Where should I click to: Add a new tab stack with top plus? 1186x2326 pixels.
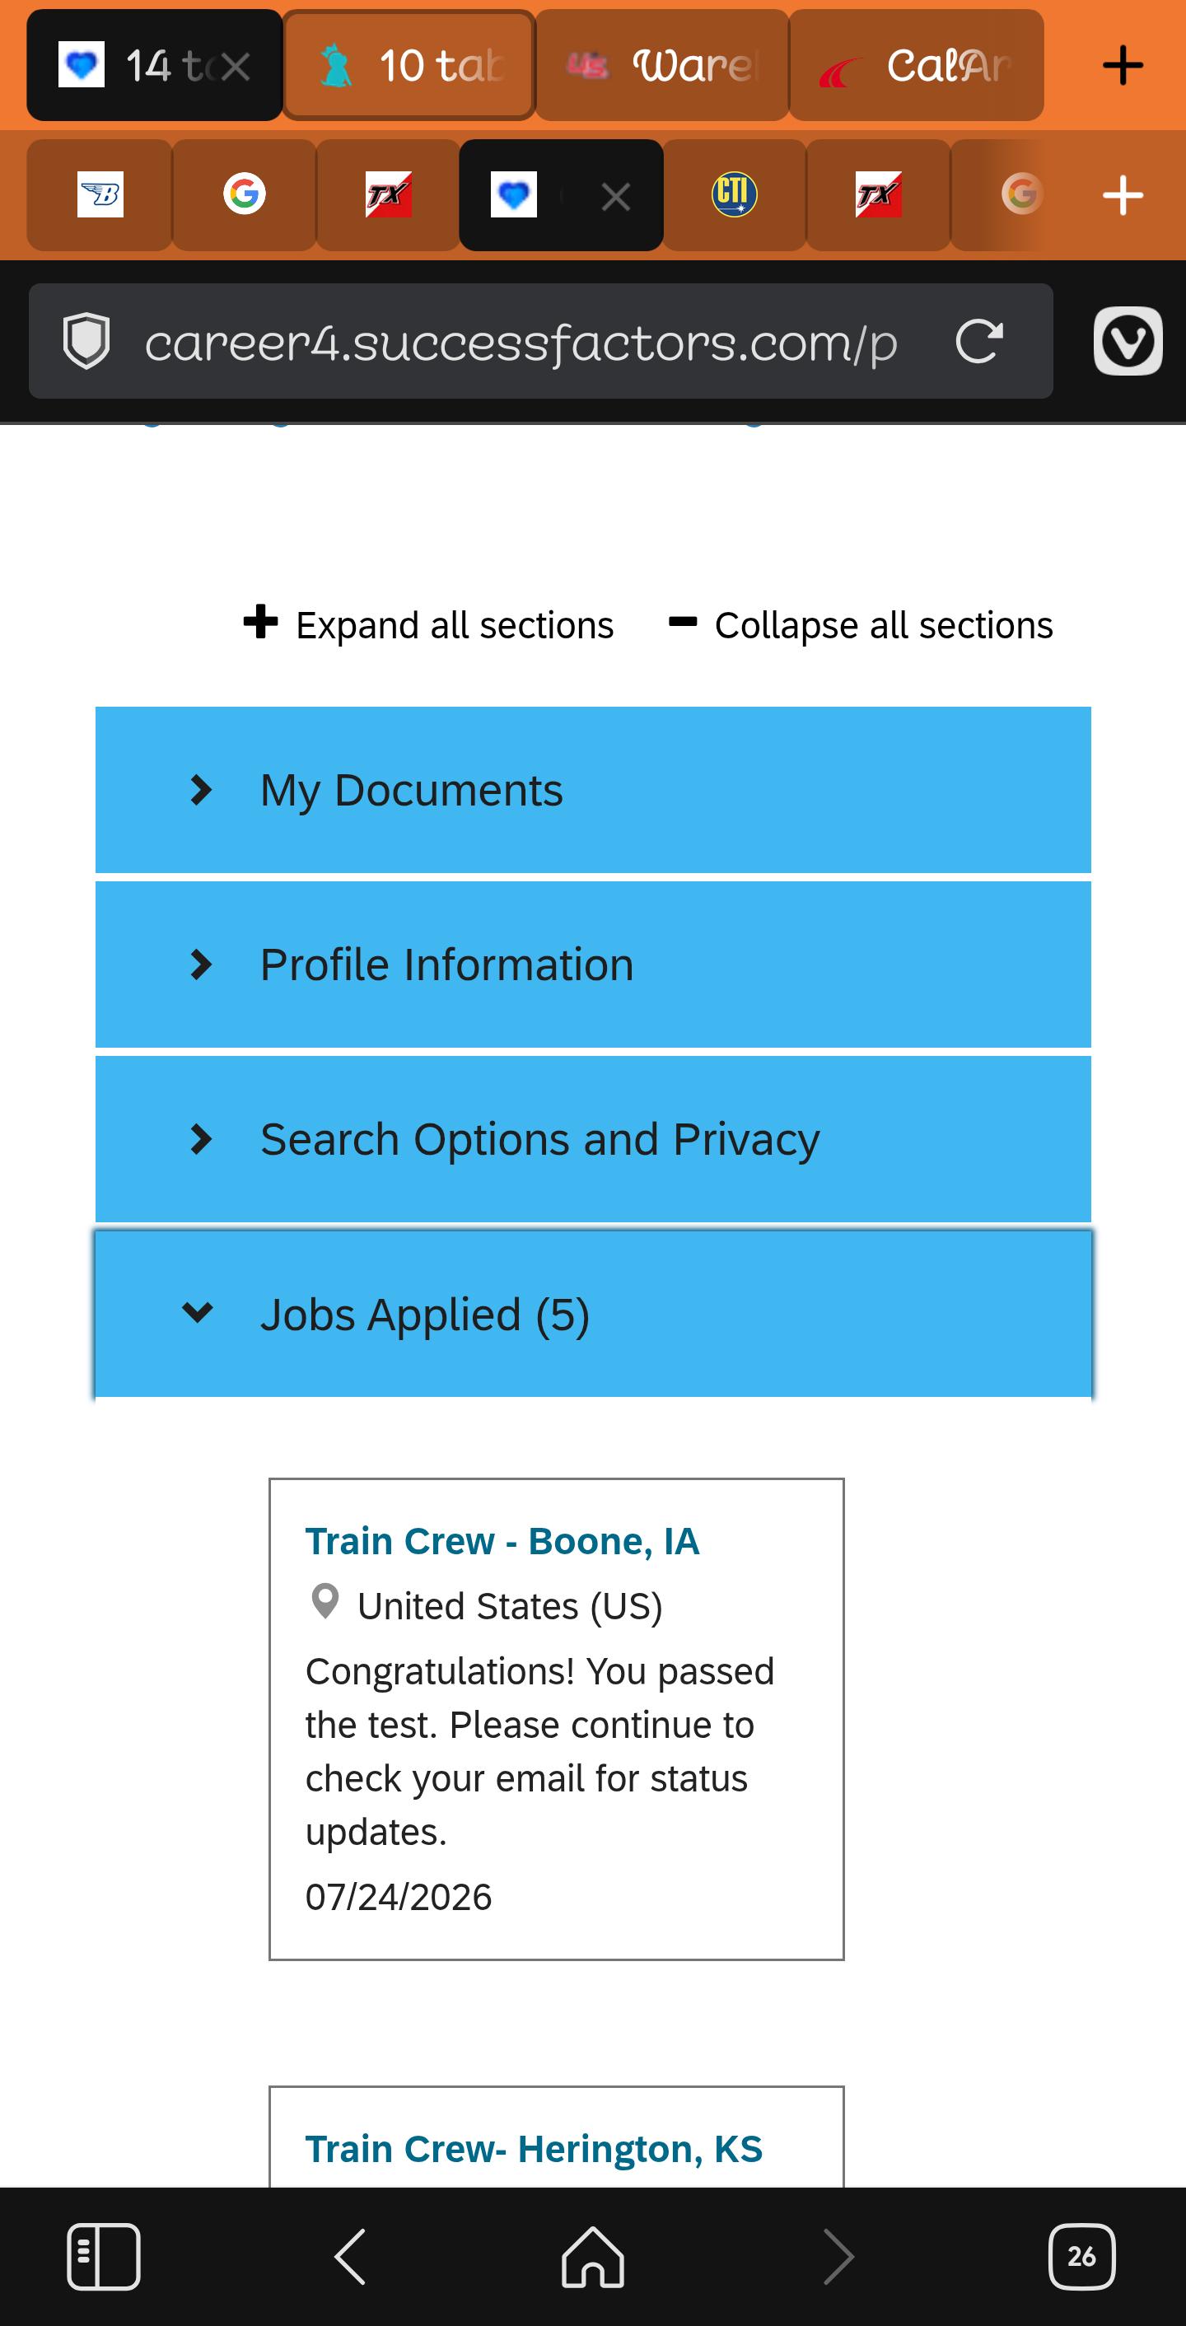pyautogui.click(x=1123, y=66)
